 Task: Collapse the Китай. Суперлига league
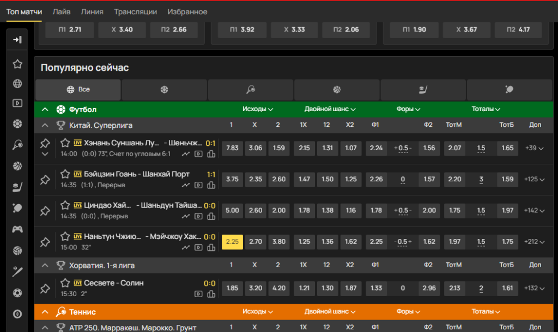click(x=45, y=125)
